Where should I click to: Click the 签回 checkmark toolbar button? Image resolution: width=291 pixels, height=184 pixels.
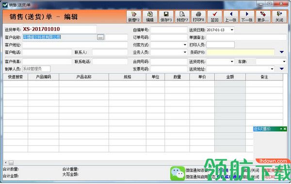click(214, 16)
